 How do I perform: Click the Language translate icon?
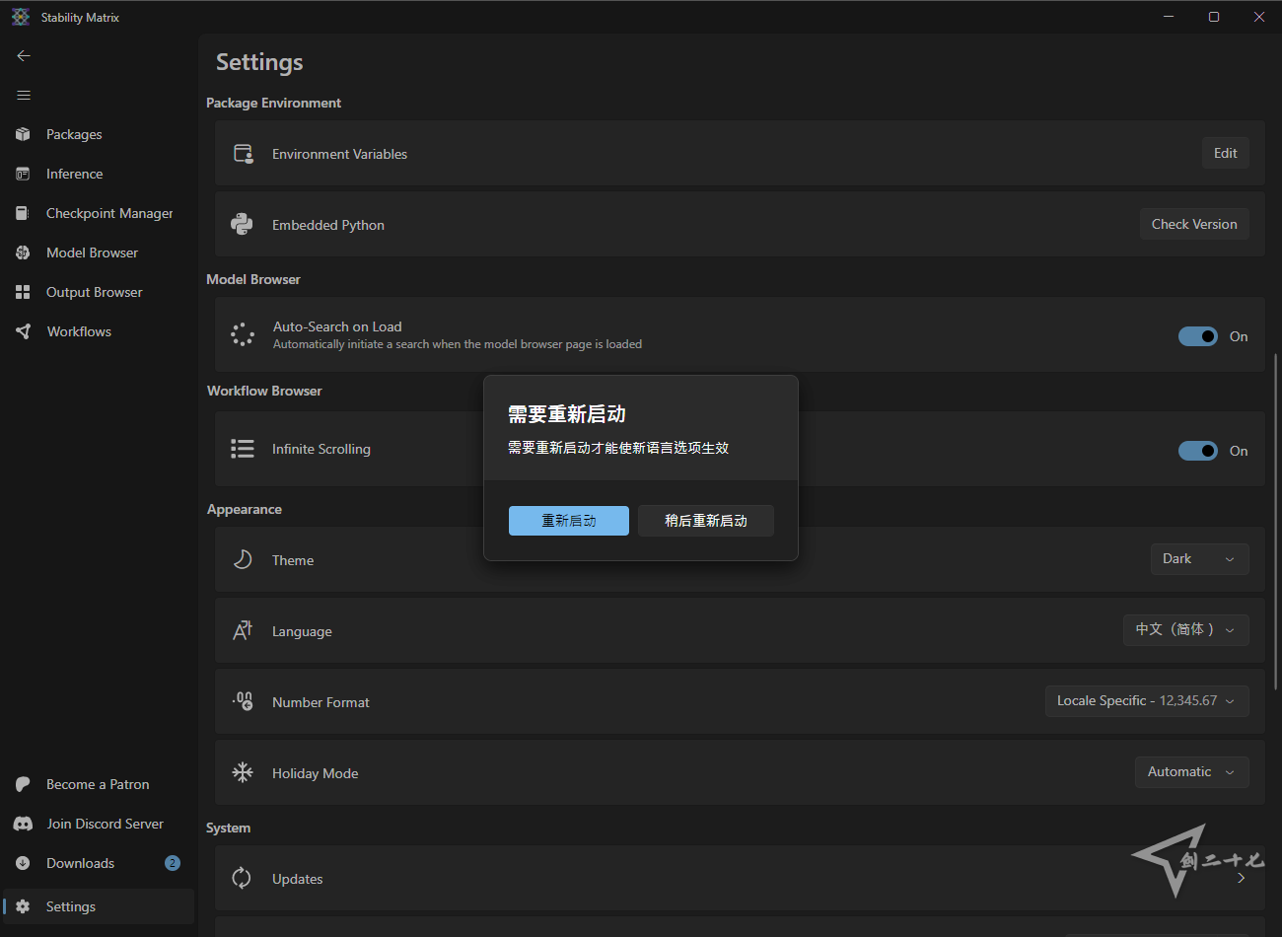243,630
